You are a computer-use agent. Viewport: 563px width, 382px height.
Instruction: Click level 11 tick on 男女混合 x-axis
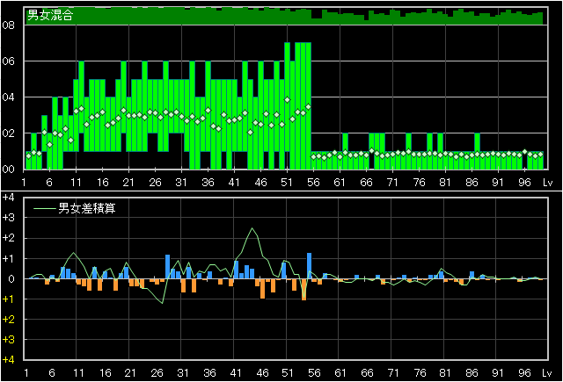pyautogui.click(x=76, y=183)
